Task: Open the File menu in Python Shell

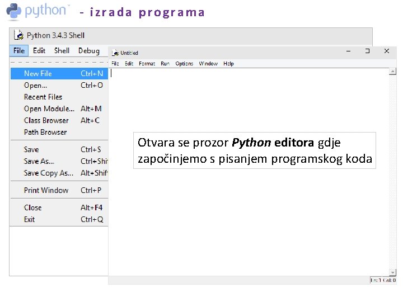Action: (x=19, y=50)
